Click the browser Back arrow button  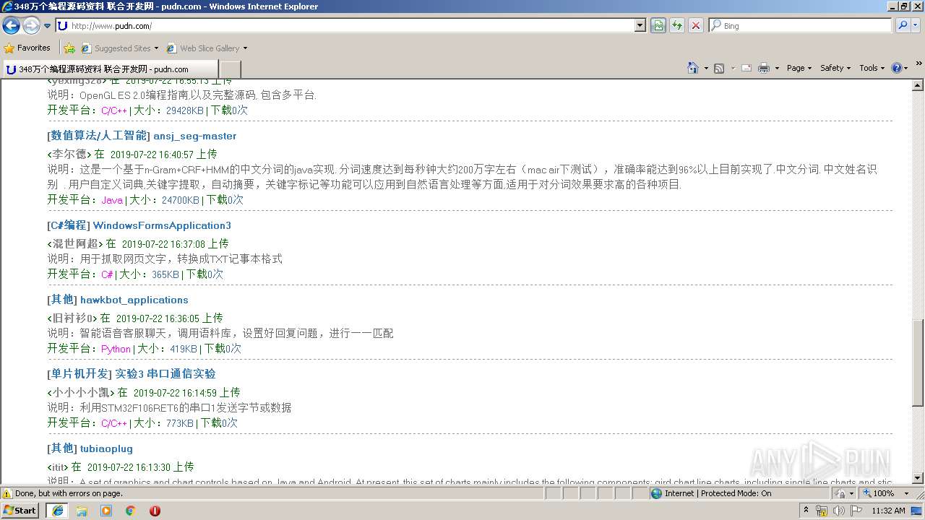point(11,26)
